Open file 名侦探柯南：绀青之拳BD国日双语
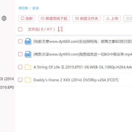The height and width of the screenshot is (132, 132). pos(83,41)
